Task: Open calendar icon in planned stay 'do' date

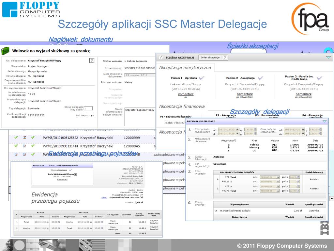Action: (237, 134)
